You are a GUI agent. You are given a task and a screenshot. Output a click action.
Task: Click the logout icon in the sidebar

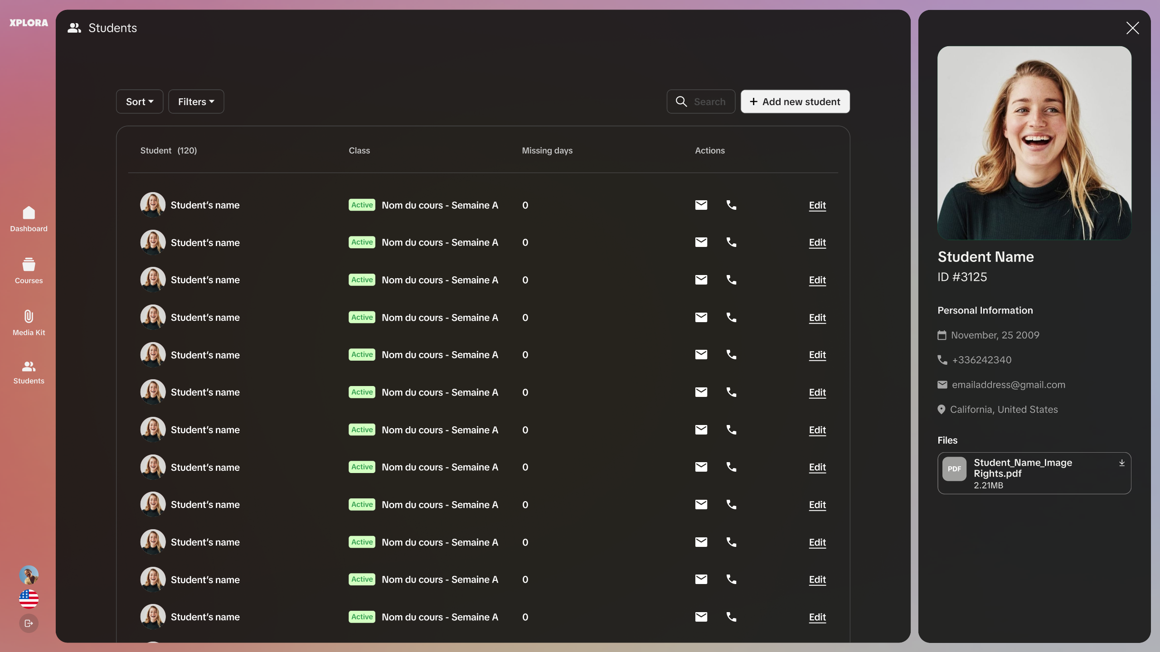[29, 623]
